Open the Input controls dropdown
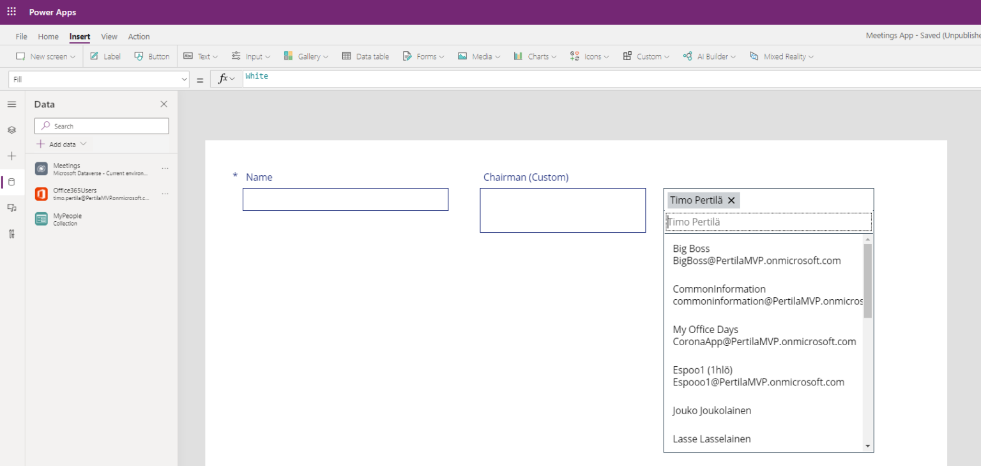The width and height of the screenshot is (981, 466). coord(250,56)
